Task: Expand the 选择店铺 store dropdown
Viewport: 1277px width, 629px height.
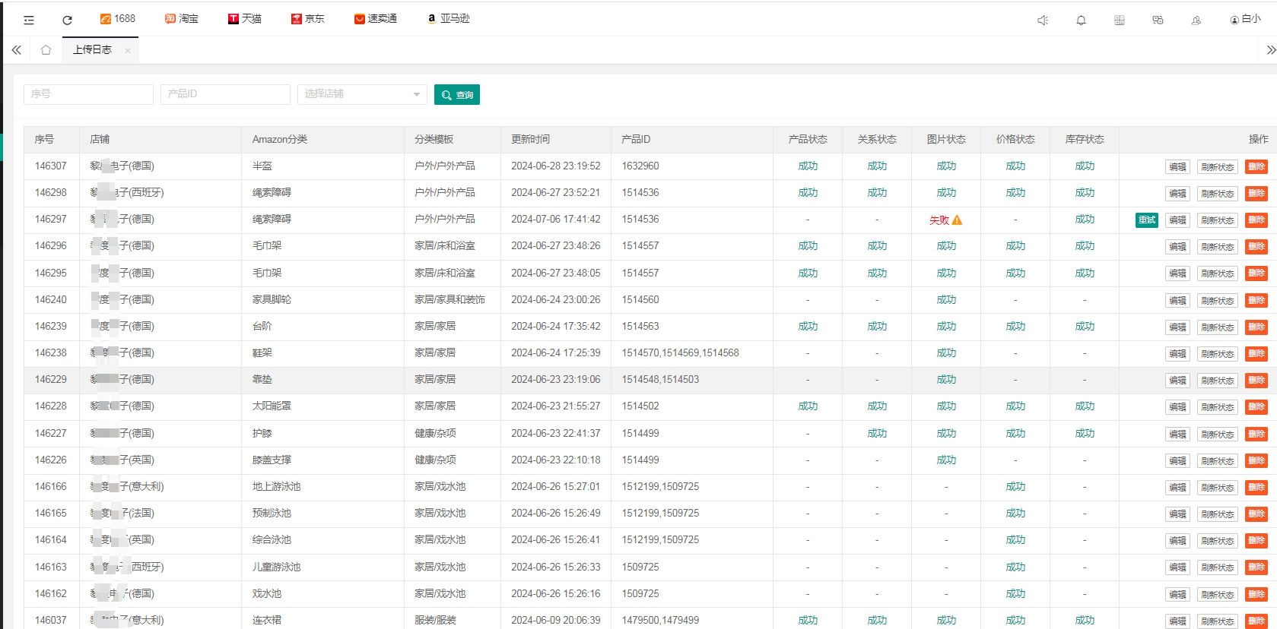Action: [x=361, y=94]
